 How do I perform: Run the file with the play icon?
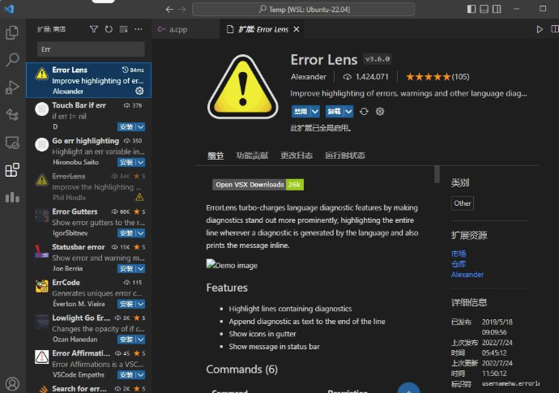click(x=540, y=29)
